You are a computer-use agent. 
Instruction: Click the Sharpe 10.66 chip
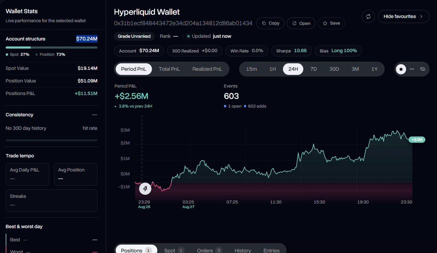(291, 51)
